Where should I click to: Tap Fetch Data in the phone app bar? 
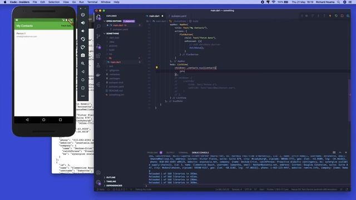pyautogui.click(x=66, y=26)
